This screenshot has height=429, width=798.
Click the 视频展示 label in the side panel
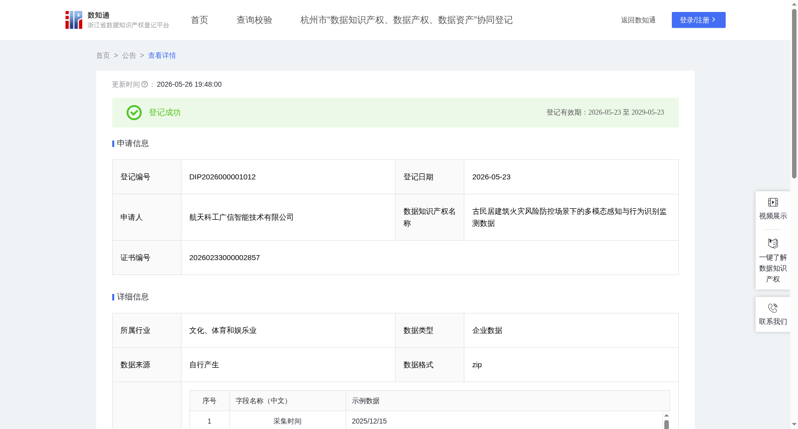(x=773, y=216)
